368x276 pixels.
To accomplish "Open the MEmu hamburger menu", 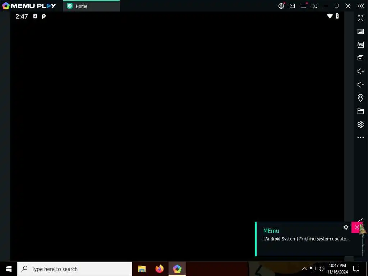I will (x=304, y=6).
